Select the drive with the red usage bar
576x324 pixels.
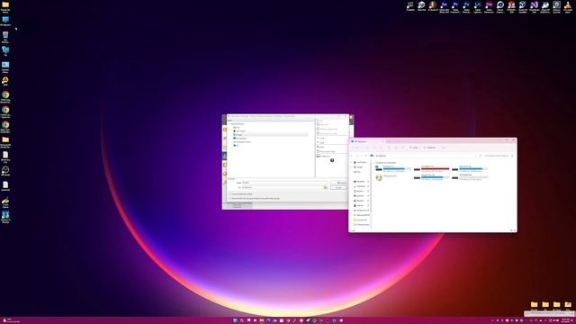pyautogui.click(x=432, y=168)
